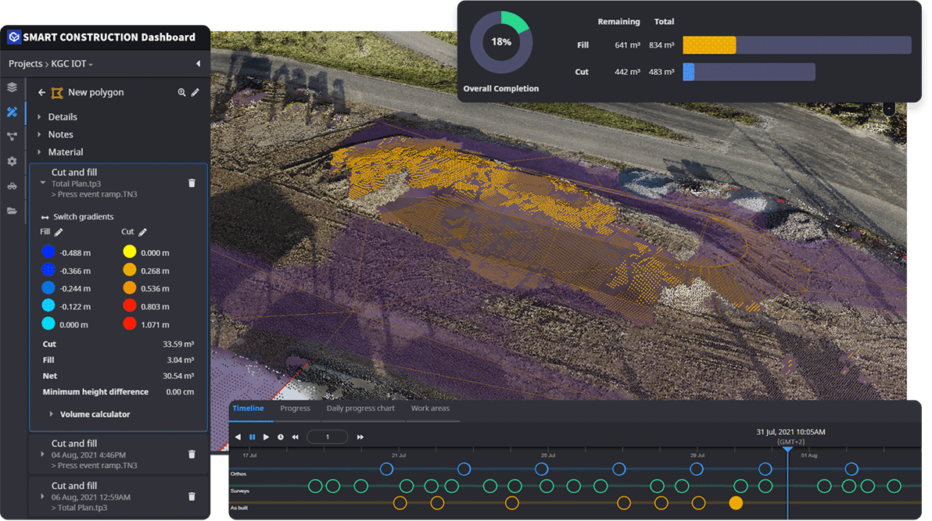Open the settings gear in sidebar
This screenshot has width=932, height=521.
pos(12,161)
